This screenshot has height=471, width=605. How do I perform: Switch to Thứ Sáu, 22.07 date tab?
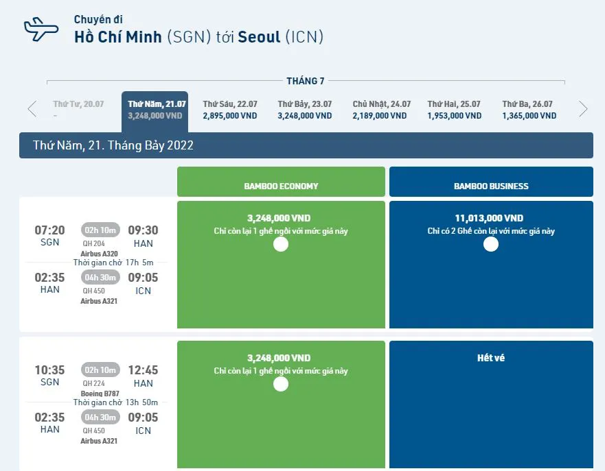click(230, 110)
